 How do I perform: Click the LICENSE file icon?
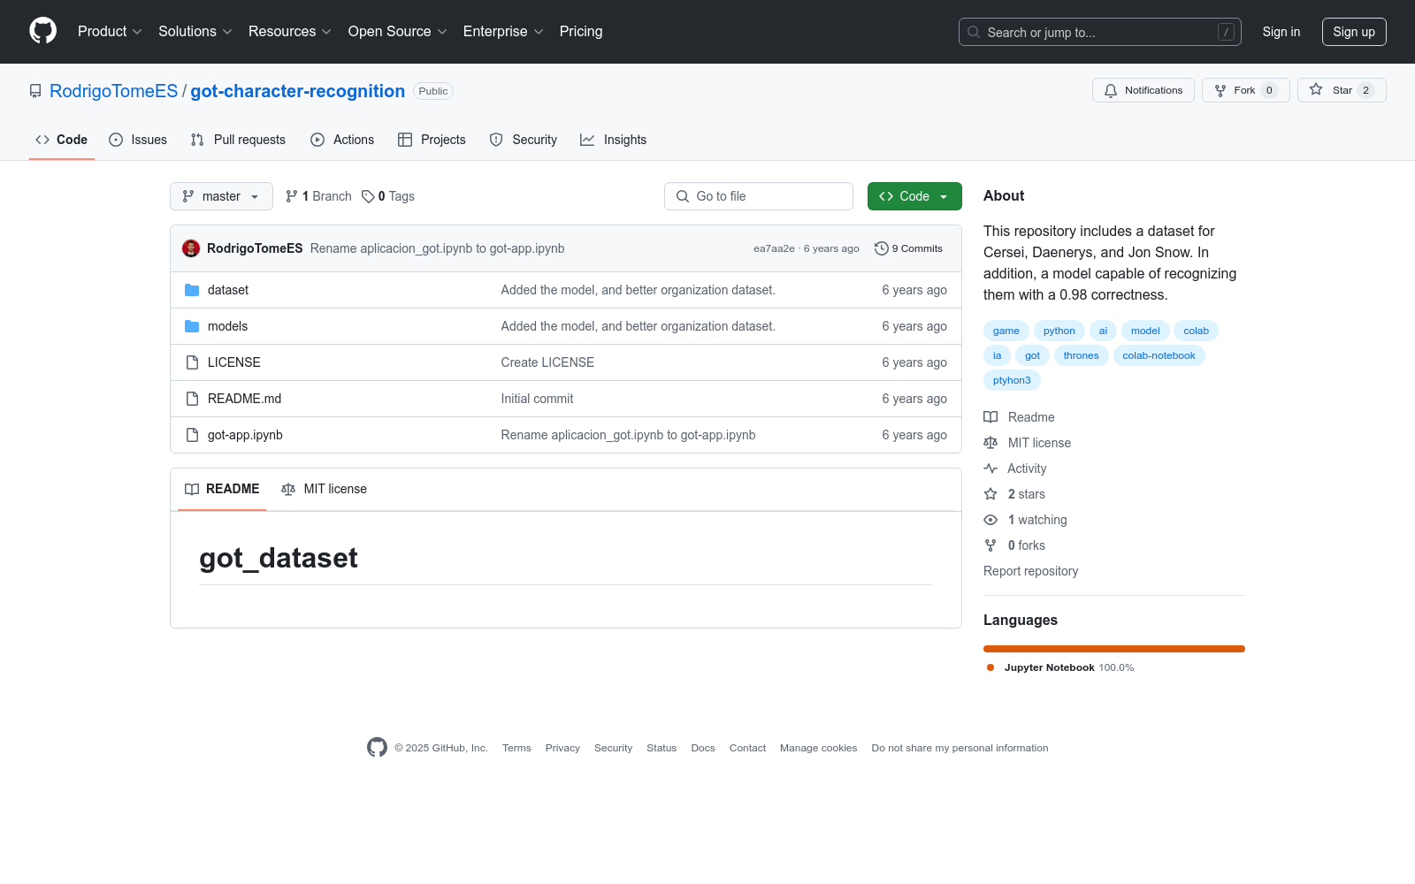click(x=192, y=362)
